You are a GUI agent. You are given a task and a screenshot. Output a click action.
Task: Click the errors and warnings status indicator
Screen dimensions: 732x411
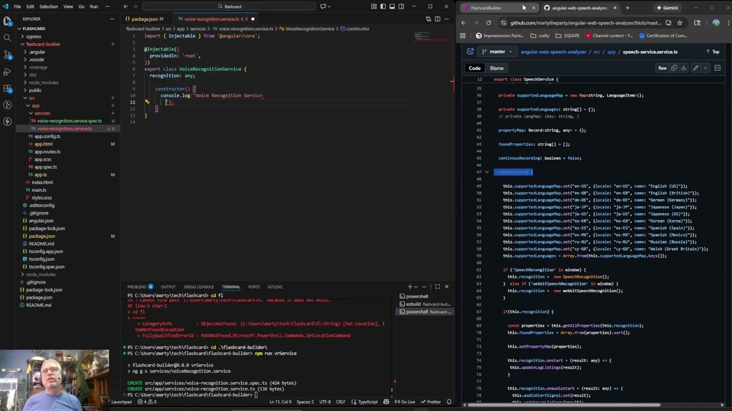147,402
